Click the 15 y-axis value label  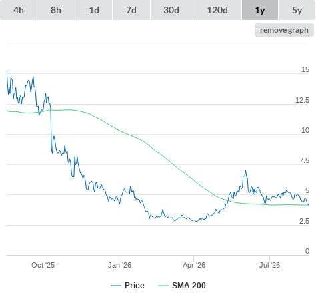pos(305,69)
